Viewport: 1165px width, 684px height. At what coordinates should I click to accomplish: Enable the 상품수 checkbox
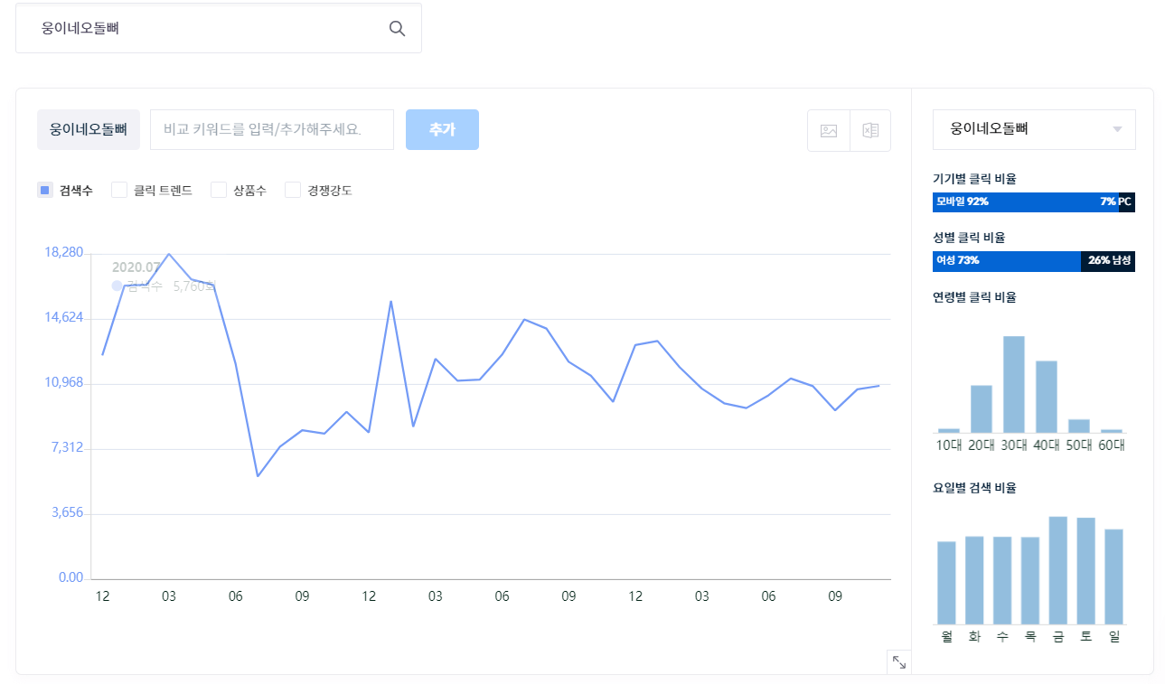[x=218, y=190]
